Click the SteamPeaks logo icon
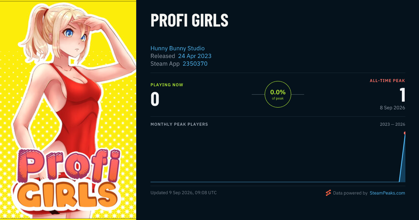Screen dimensions: 419x220 pyautogui.click(x=328, y=193)
